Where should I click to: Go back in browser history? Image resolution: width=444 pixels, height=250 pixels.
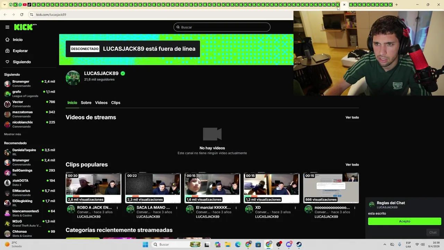(5, 15)
